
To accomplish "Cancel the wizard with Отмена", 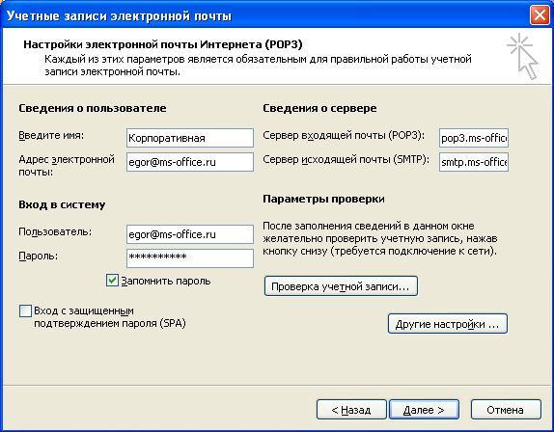I will click(506, 410).
